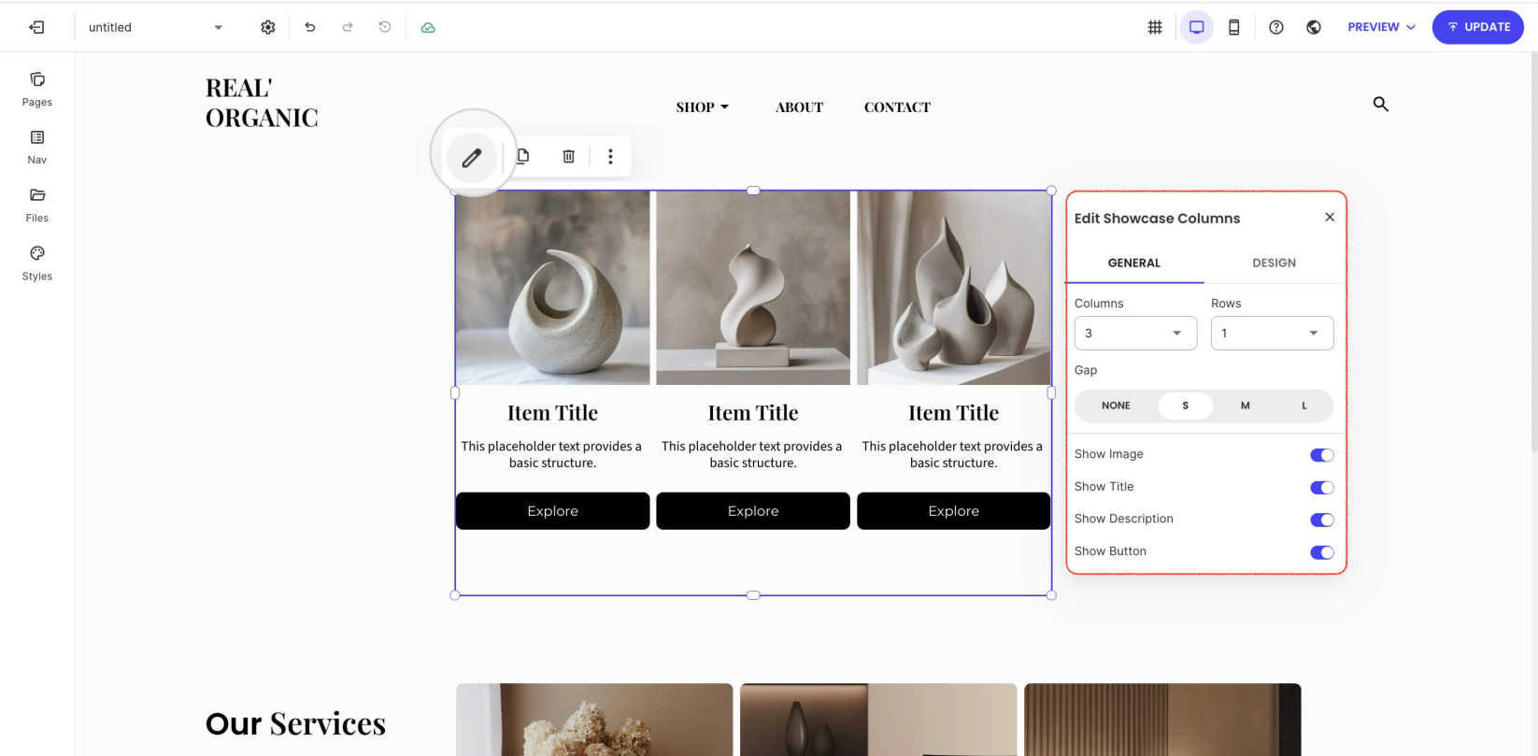Open the Columns dropdown

[1135, 333]
